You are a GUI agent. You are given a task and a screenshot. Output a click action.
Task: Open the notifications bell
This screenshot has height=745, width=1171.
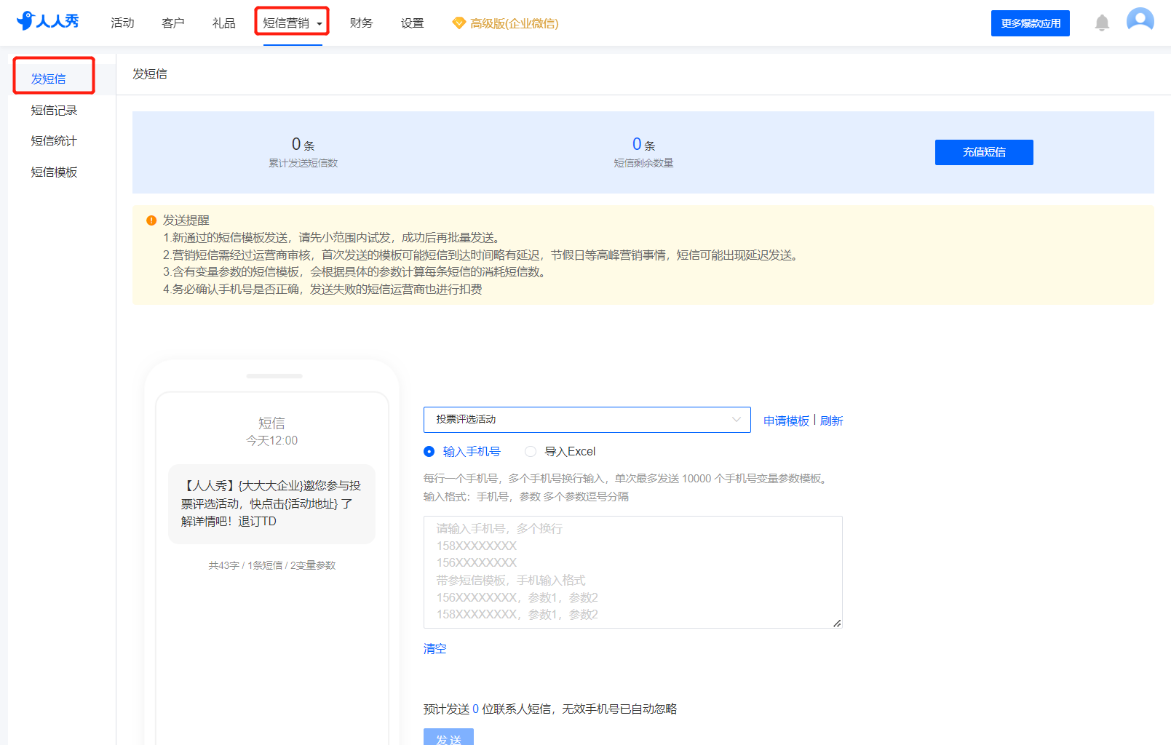1102,23
